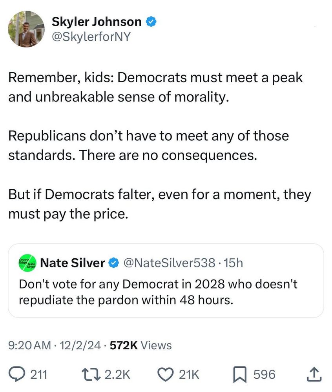View the 211 replies count
The image size is (332, 392).
click(38, 375)
